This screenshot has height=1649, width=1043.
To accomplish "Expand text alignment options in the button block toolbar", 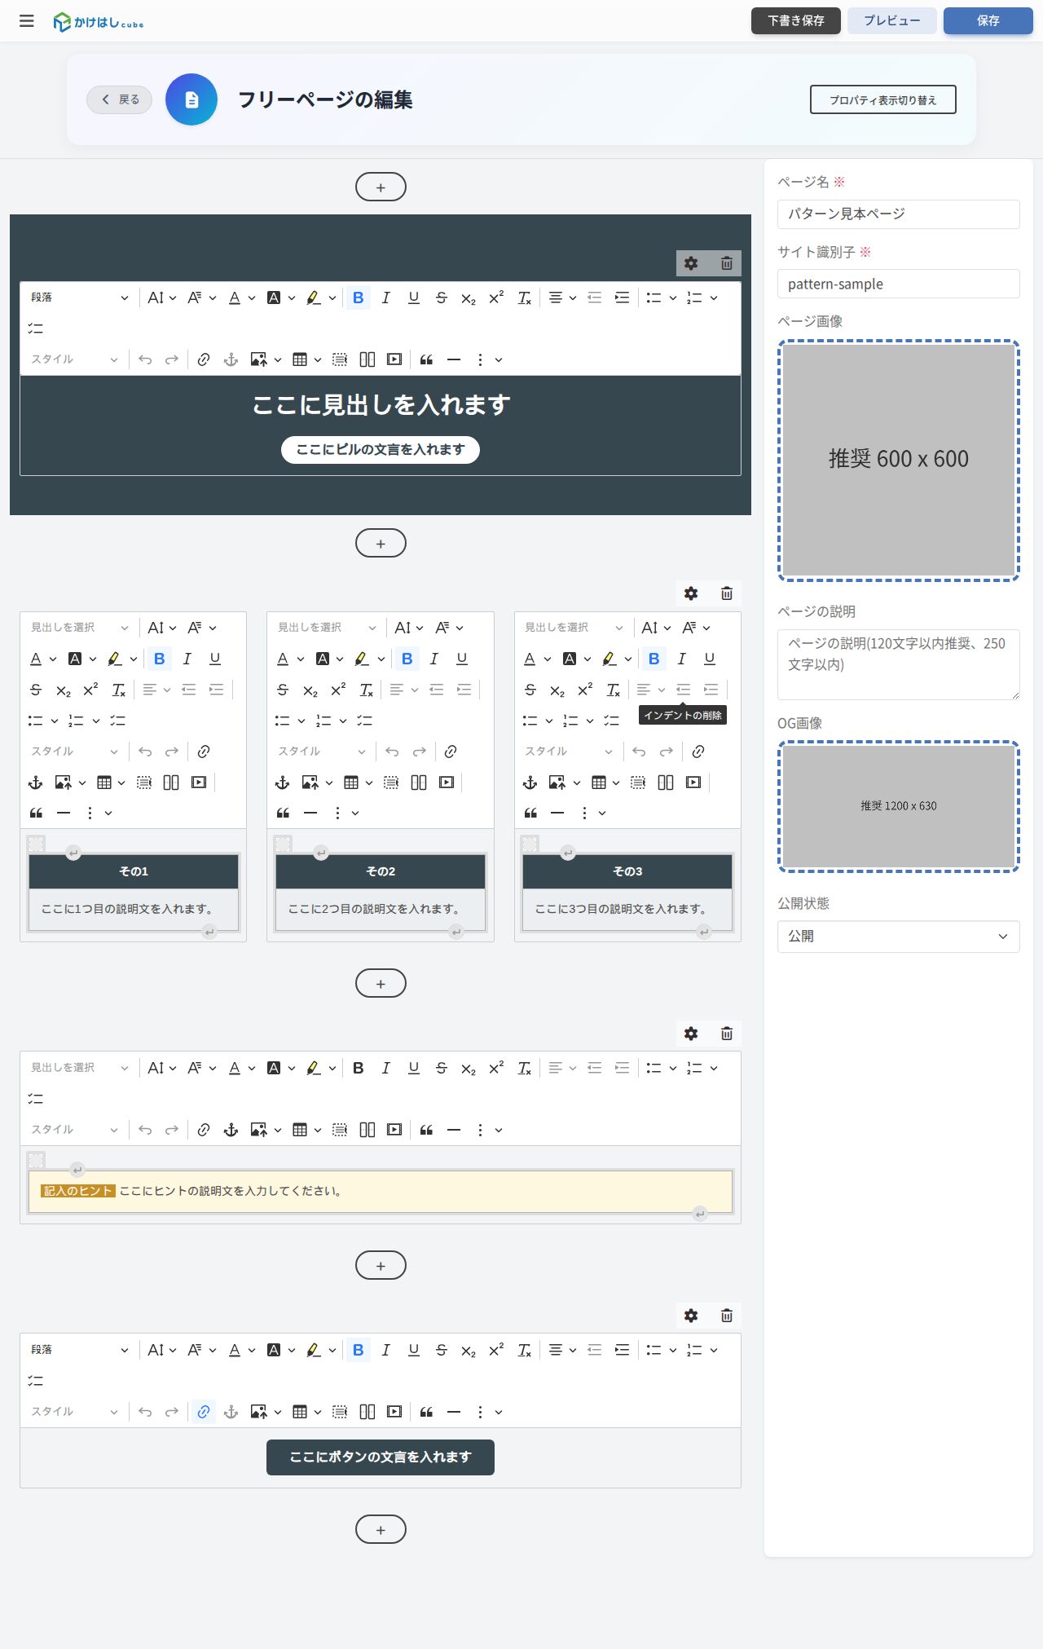I will [x=562, y=1350].
